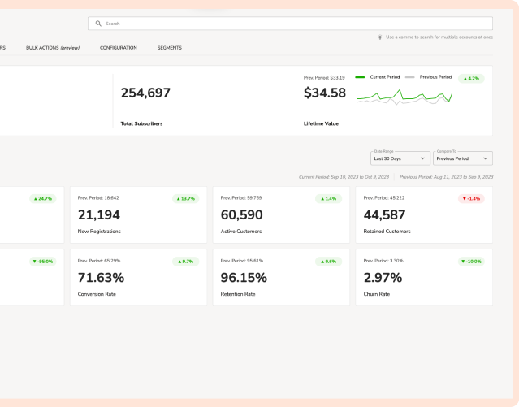Click the Lifetime Value label

pos(321,123)
